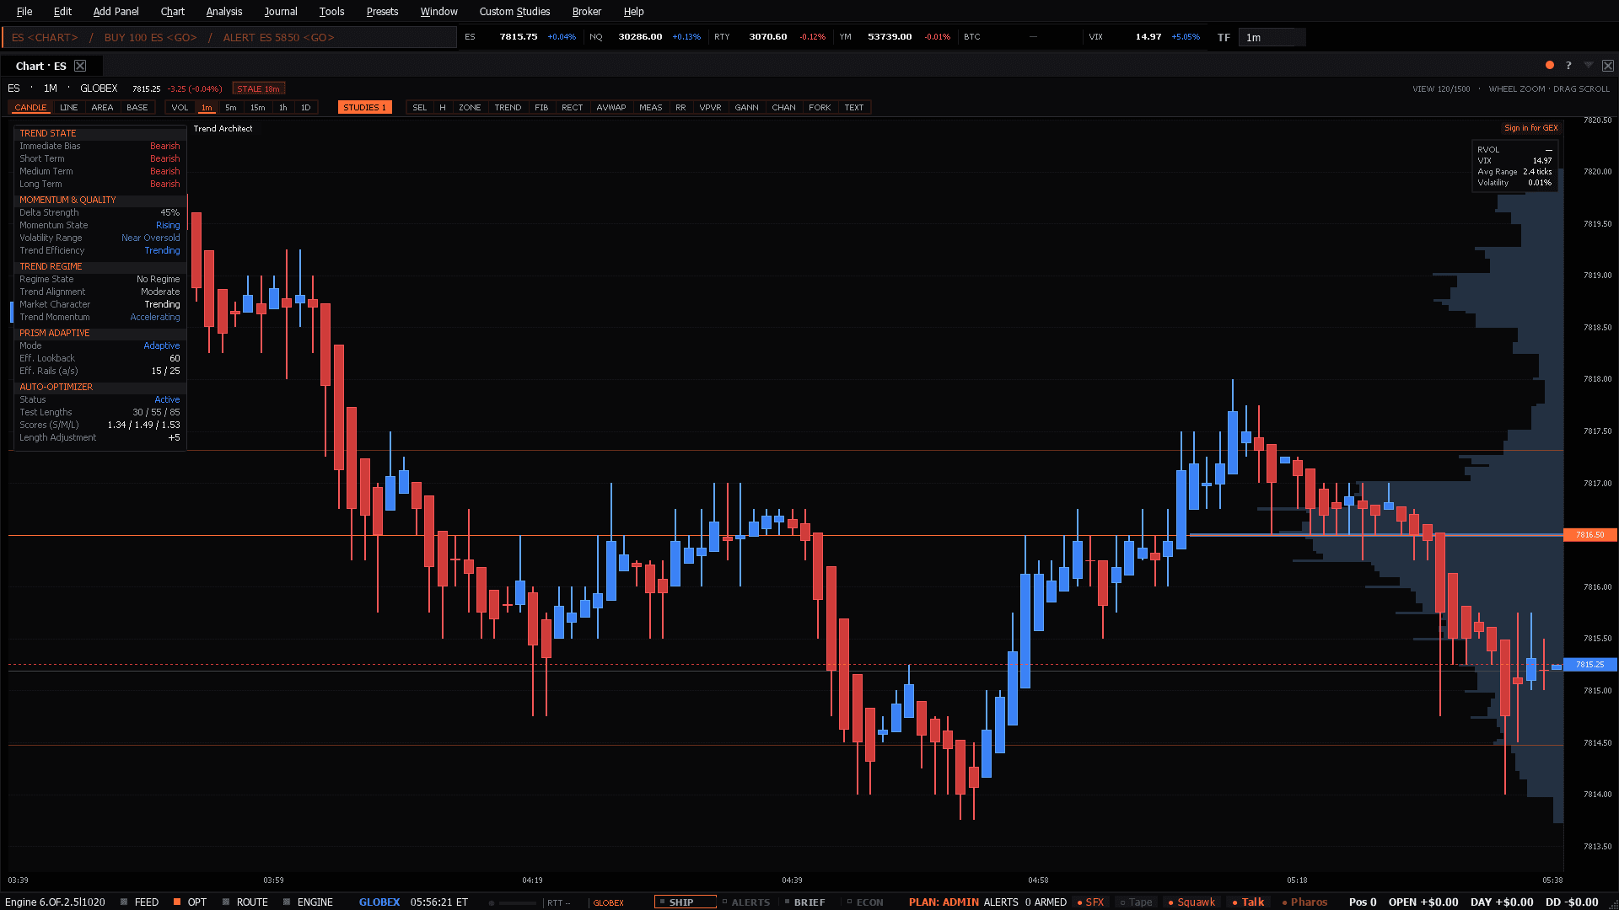Toggle Squawk audio in status bar
The height and width of the screenshot is (910, 1619).
1191,902
